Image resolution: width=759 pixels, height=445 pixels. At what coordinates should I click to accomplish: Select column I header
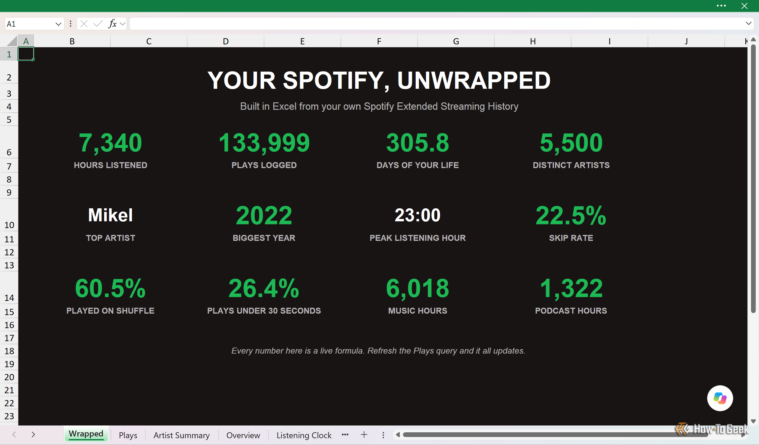tap(610, 41)
